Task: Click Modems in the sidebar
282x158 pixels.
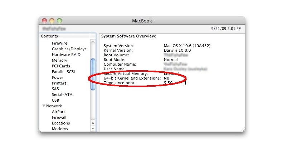Action: [x=60, y=129]
